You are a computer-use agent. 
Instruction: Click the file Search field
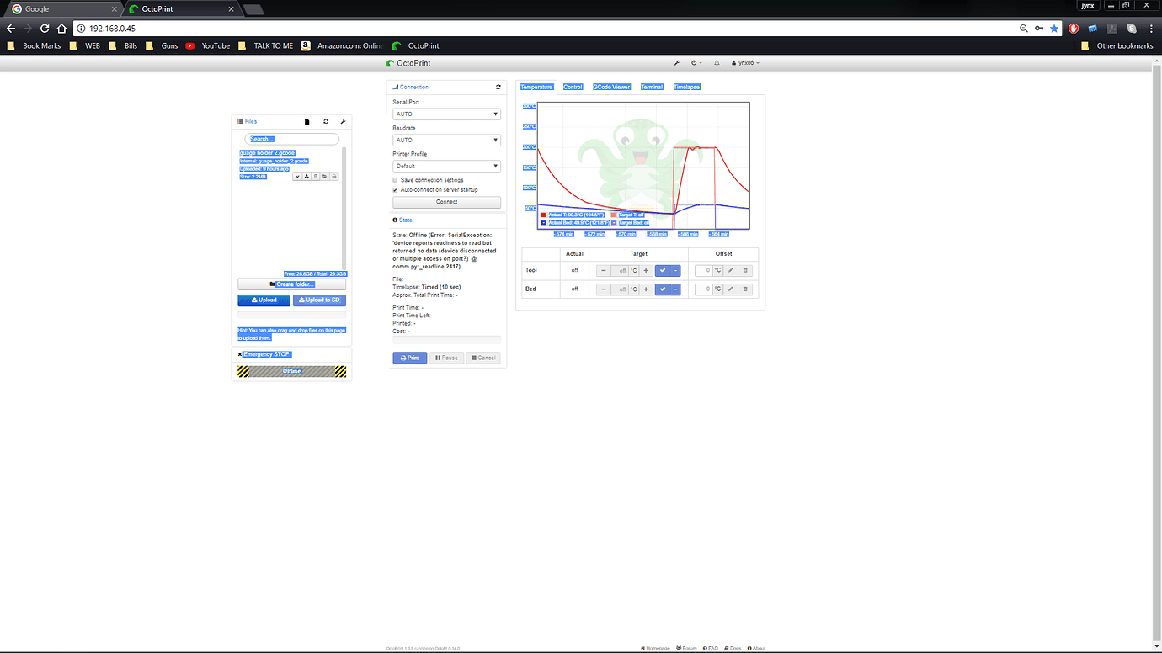[x=291, y=139]
